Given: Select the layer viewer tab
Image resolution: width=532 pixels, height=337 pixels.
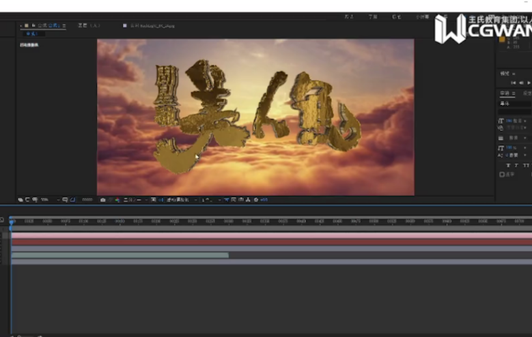Looking at the screenshot, I should tap(89, 25).
